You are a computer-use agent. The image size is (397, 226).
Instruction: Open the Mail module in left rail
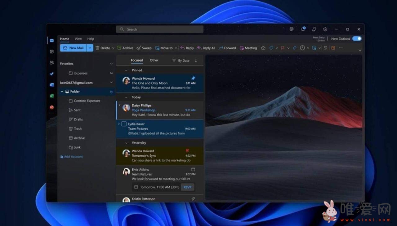pyautogui.click(x=51, y=41)
